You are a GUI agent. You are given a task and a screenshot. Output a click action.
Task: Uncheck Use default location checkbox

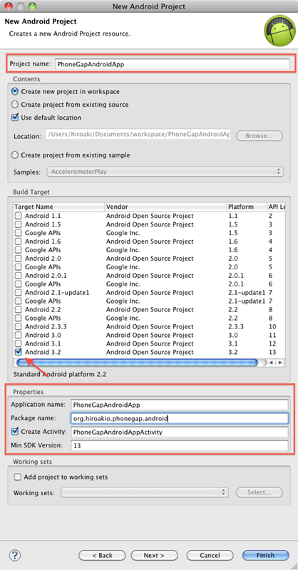(15, 118)
